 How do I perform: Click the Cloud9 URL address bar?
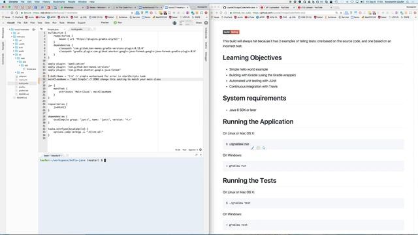pos(77,12)
